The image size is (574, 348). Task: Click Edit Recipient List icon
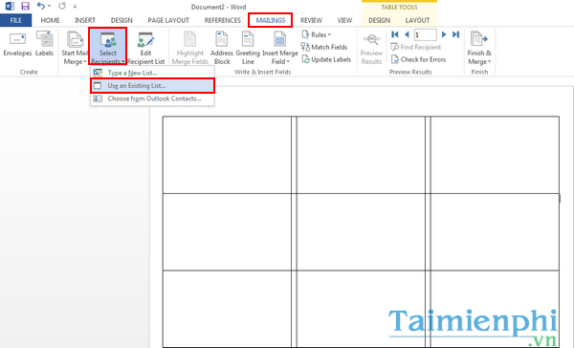click(x=145, y=40)
